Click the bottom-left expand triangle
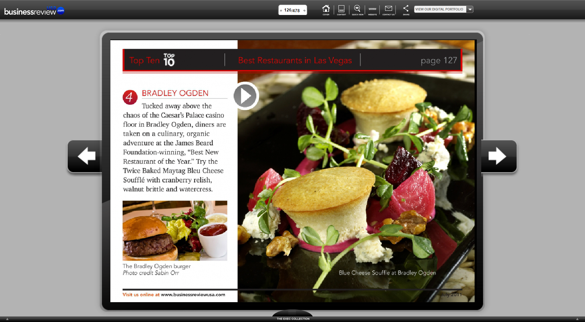Viewport: 585px width, 322px height. (x=7, y=319)
